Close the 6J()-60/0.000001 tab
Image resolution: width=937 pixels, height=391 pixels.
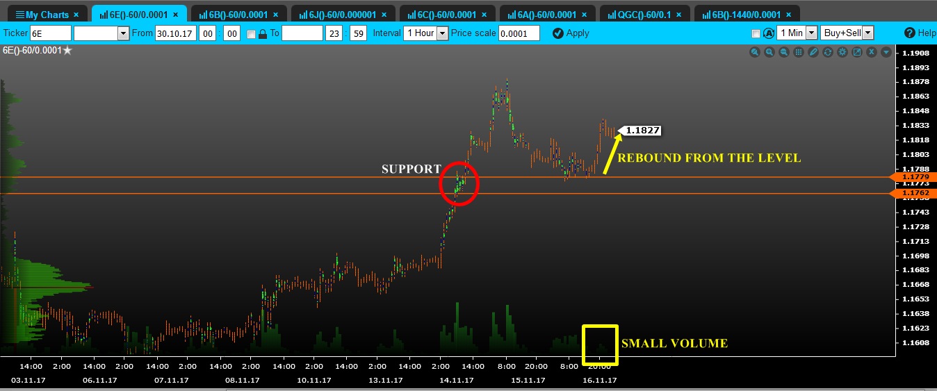pos(384,15)
